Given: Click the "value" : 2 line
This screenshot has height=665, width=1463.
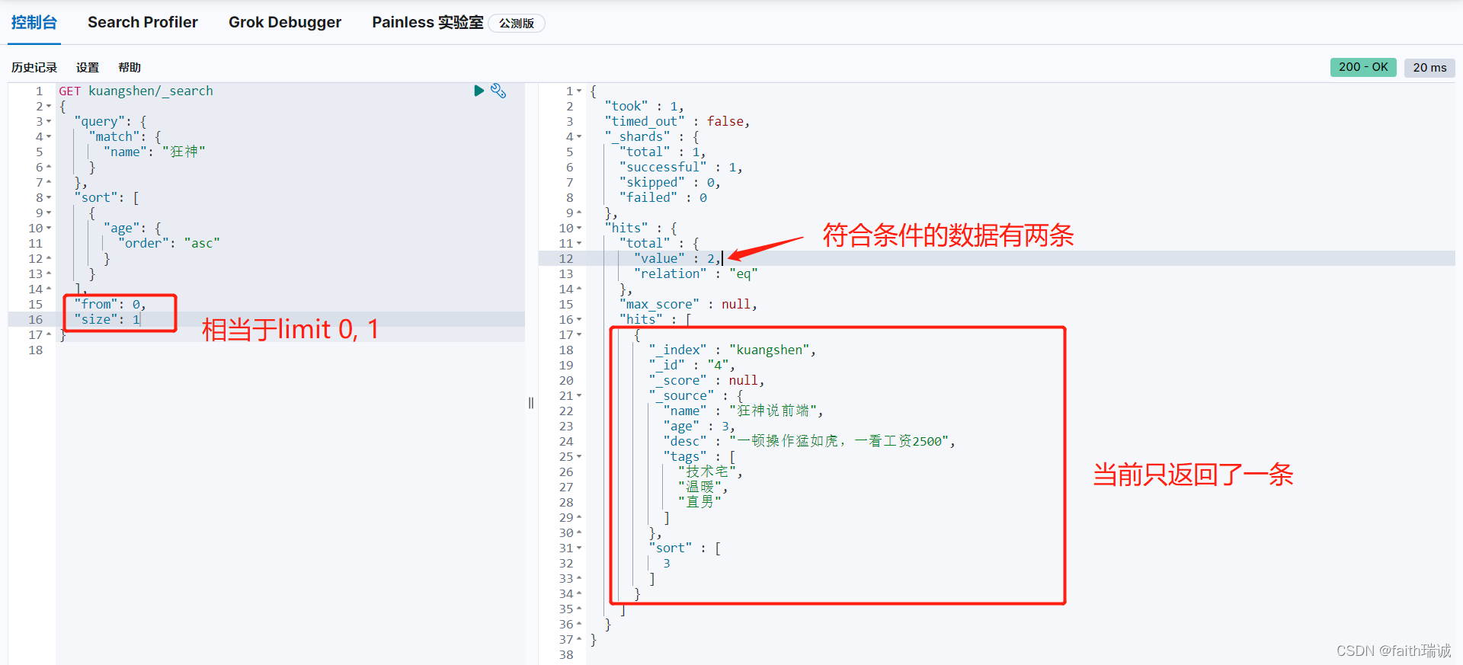Looking at the screenshot, I should (x=677, y=258).
